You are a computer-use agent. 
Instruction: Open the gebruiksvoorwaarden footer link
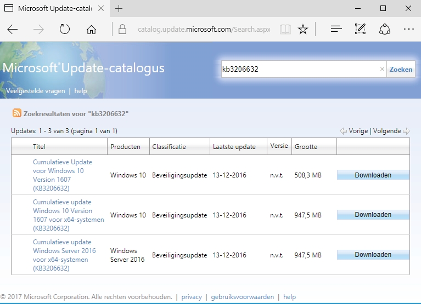click(x=242, y=297)
